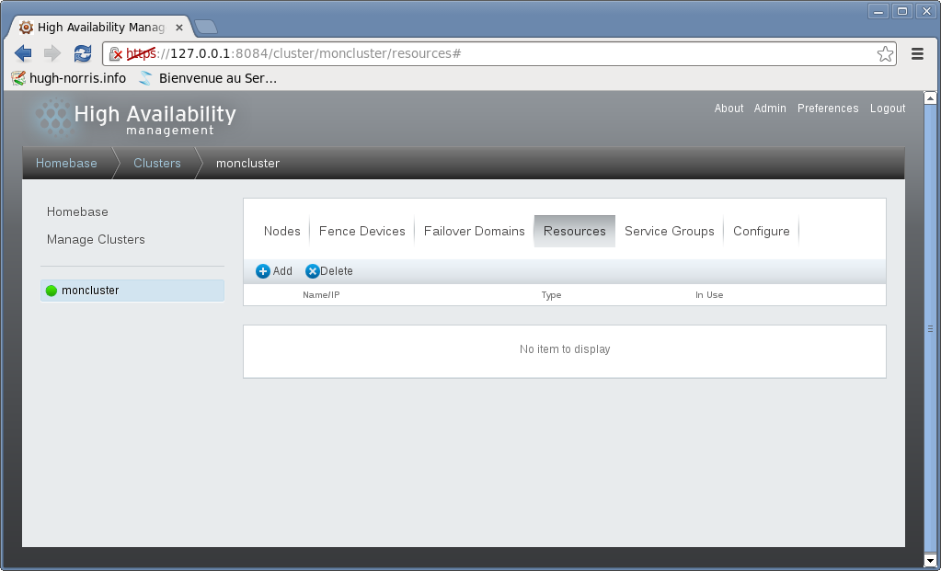Click the blue Add plus icon
941x571 pixels.
263,271
